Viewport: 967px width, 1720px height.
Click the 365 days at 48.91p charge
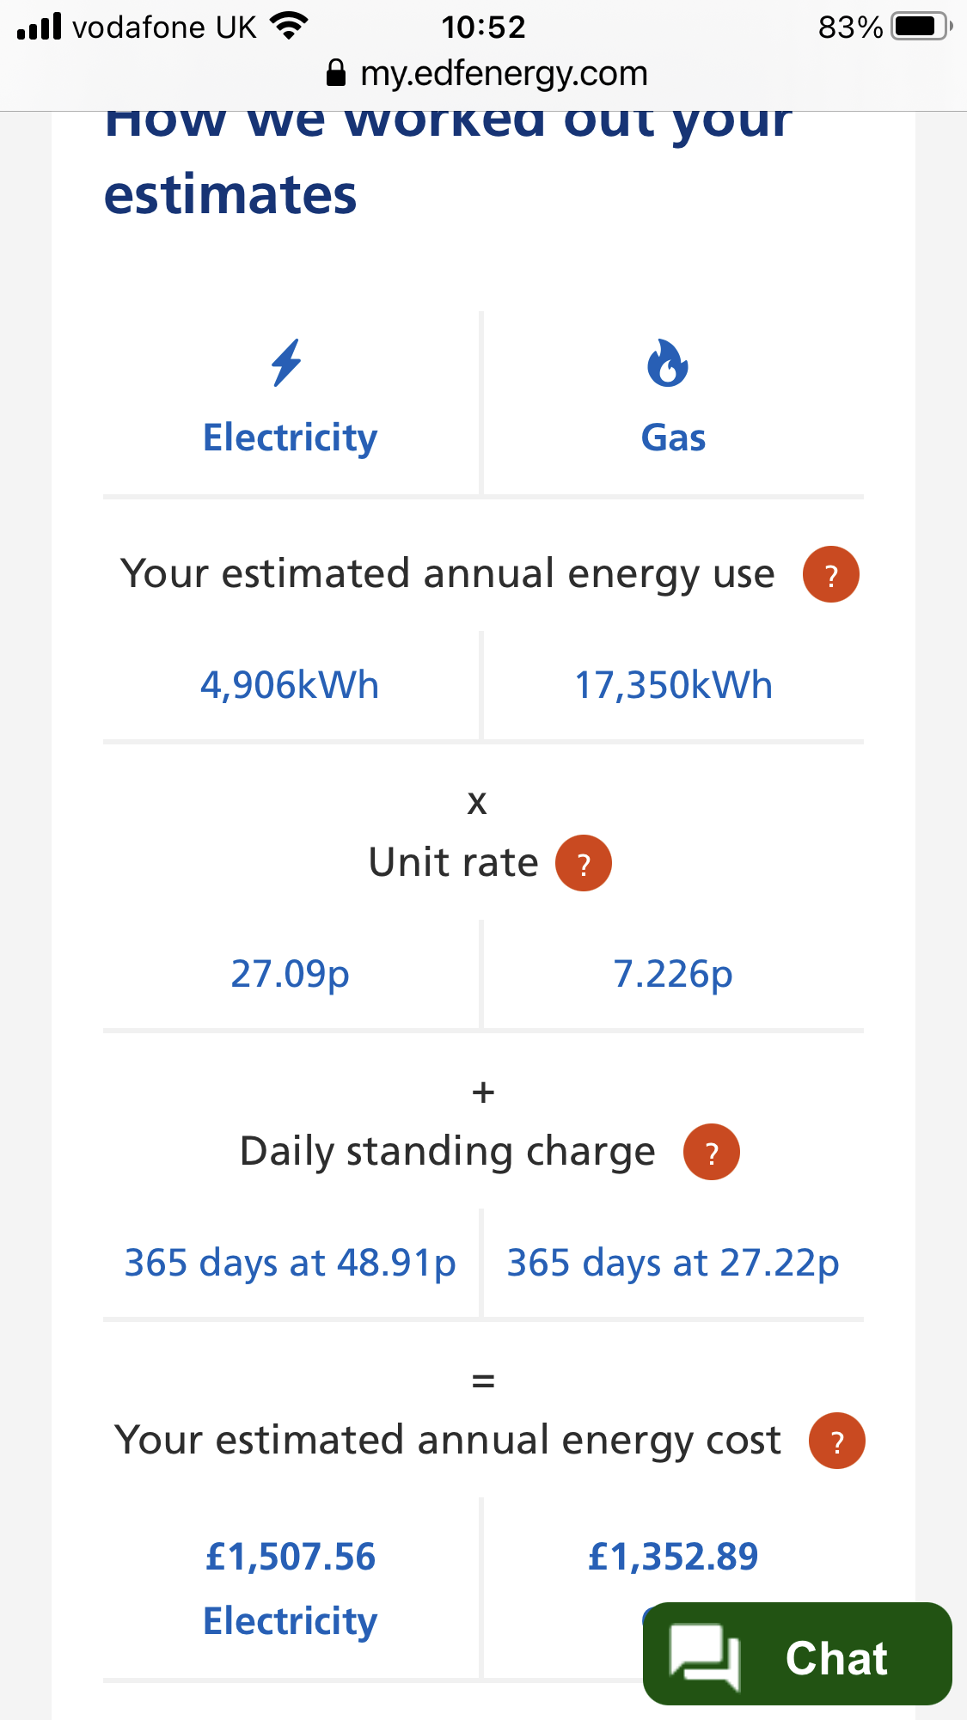290,1263
